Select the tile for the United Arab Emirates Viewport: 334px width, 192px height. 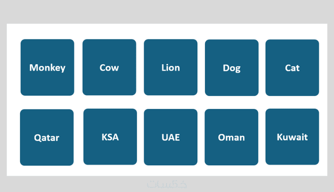coord(170,137)
